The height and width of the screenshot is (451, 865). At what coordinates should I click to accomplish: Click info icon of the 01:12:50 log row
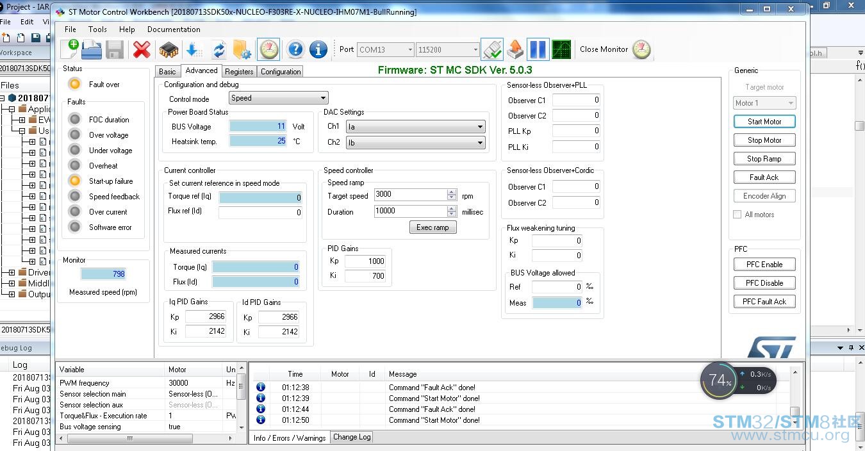click(x=261, y=420)
